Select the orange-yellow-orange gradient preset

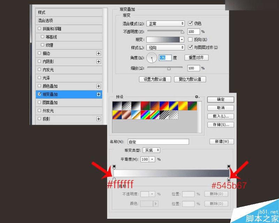(183, 106)
